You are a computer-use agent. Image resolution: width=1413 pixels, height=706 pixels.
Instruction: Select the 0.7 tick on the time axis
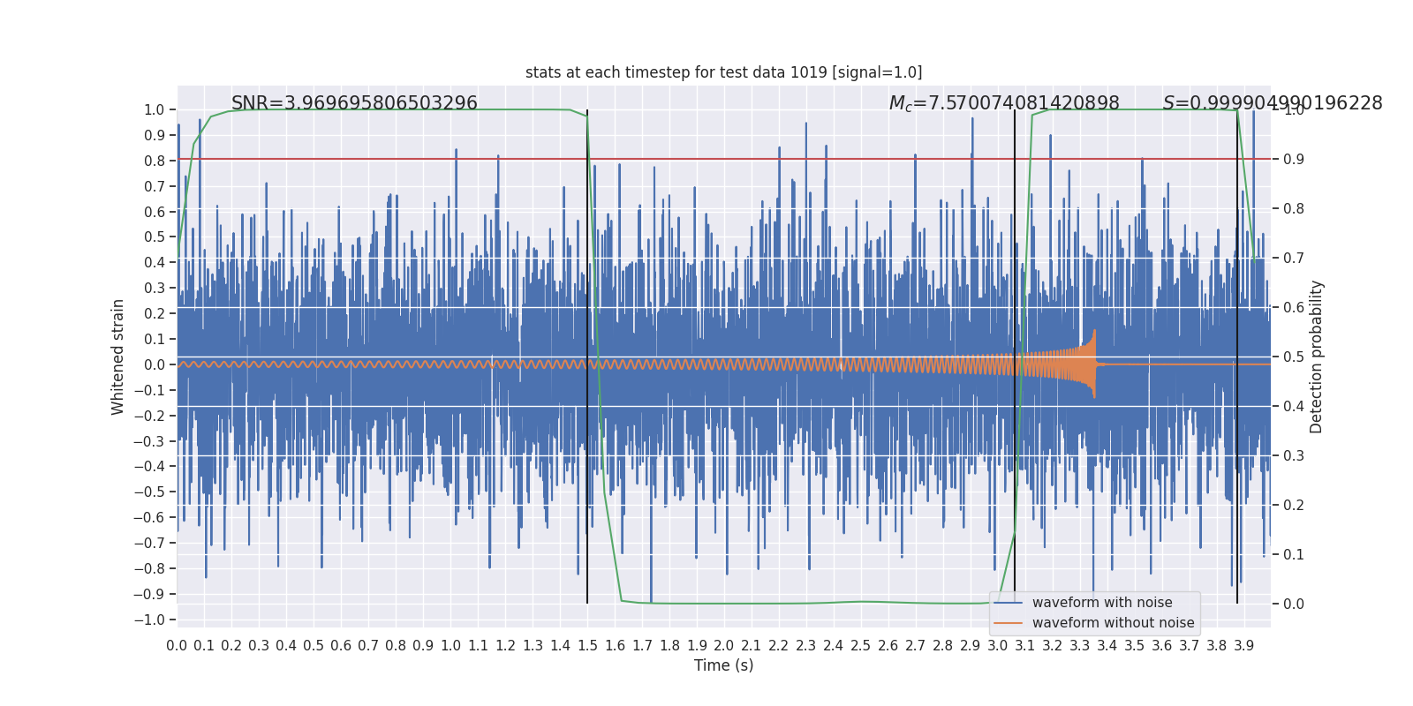pyautogui.click(x=368, y=646)
